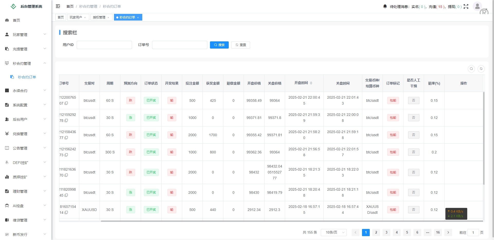Switch to the 授权管理 tab
The width and height of the screenshot is (494, 240).
click(100, 17)
